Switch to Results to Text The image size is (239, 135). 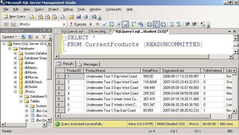(149, 24)
